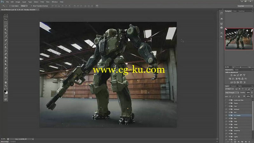The width and height of the screenshot is (254, 143).
Task: Open the Image menu
Action: (x=18, y=2)
